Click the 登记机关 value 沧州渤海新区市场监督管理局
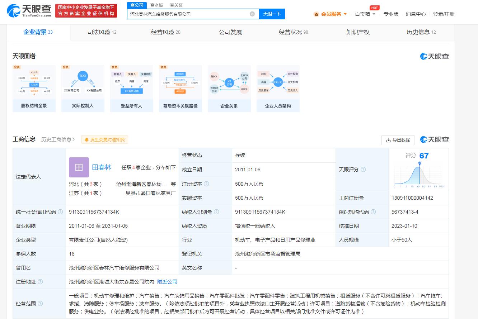 (x=268, y=254)
